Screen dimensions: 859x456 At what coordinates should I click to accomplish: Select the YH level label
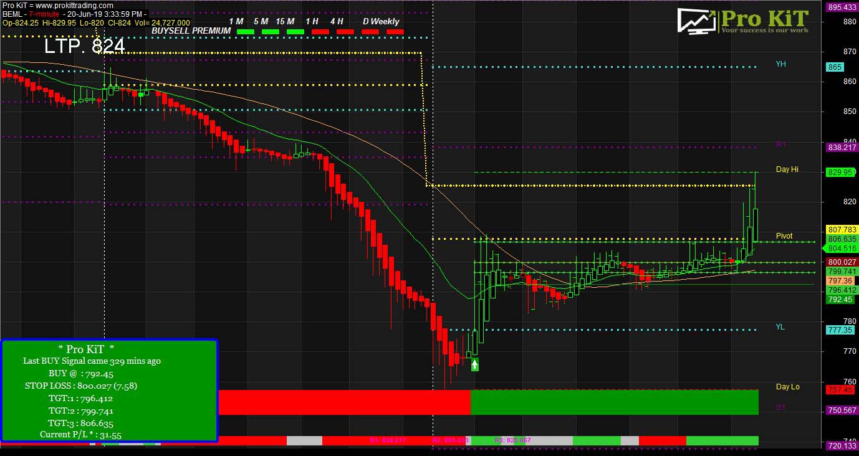780,64
